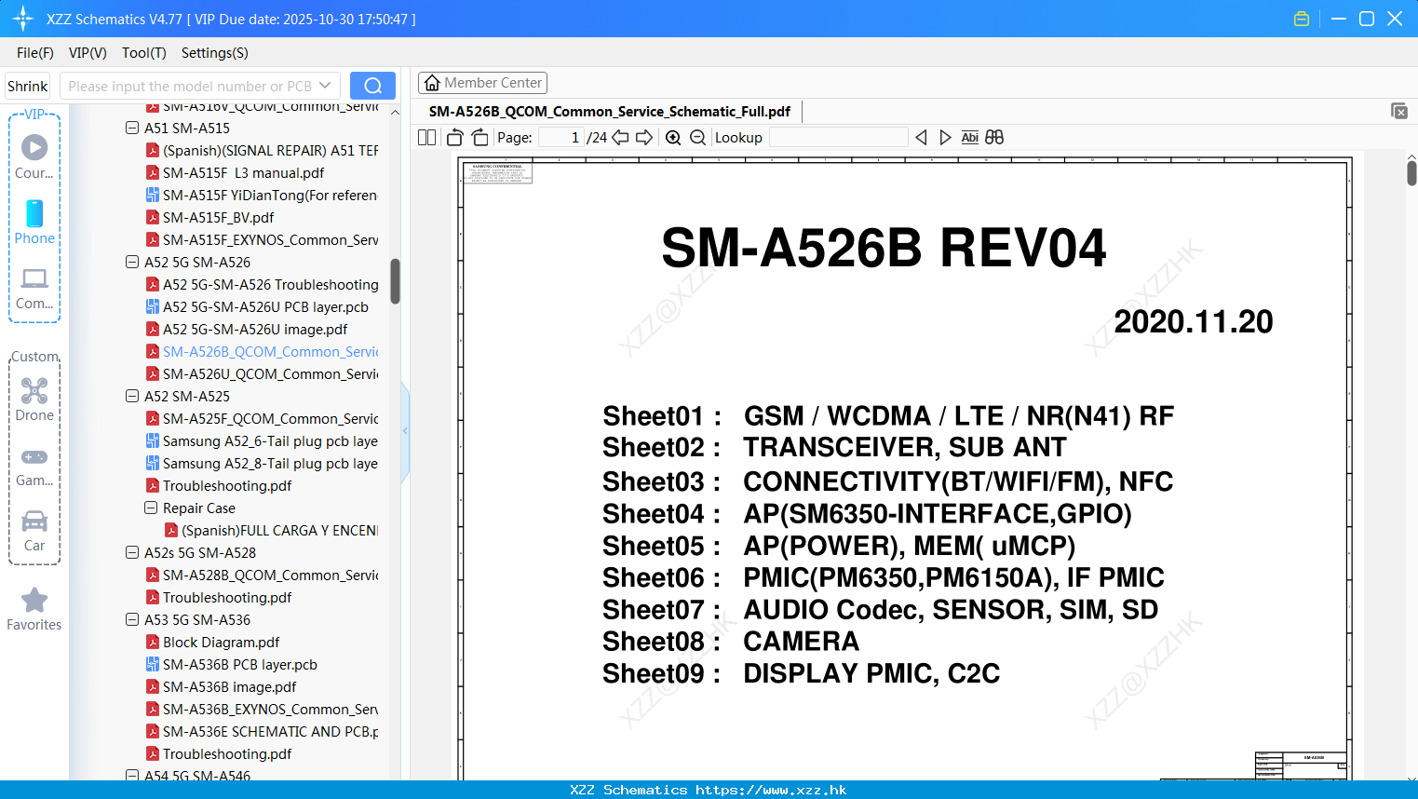
Task: Click the PDF viewer scrollbar thumb
Action: [1411, 173]
